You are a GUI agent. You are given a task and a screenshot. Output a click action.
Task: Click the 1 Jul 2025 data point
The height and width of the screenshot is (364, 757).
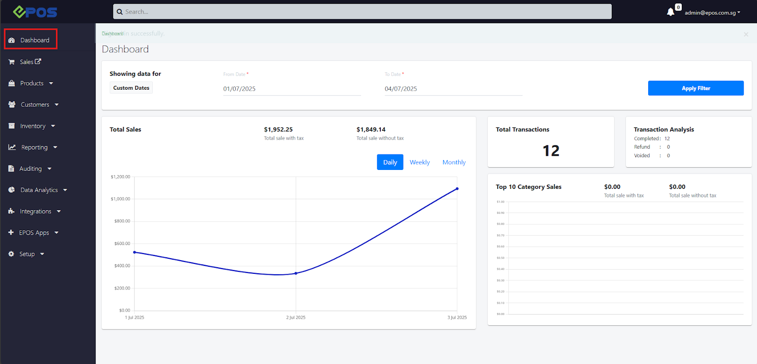point(134,252)
